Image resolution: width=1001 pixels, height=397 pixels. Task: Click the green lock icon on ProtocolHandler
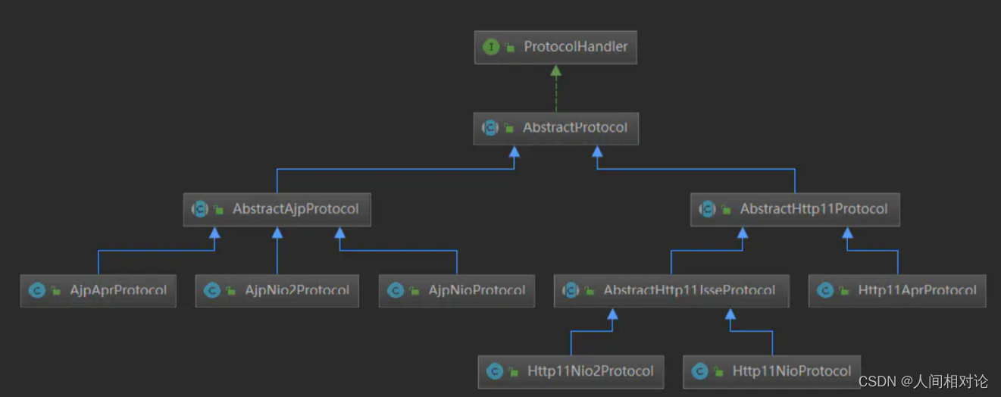coord(511,48)
